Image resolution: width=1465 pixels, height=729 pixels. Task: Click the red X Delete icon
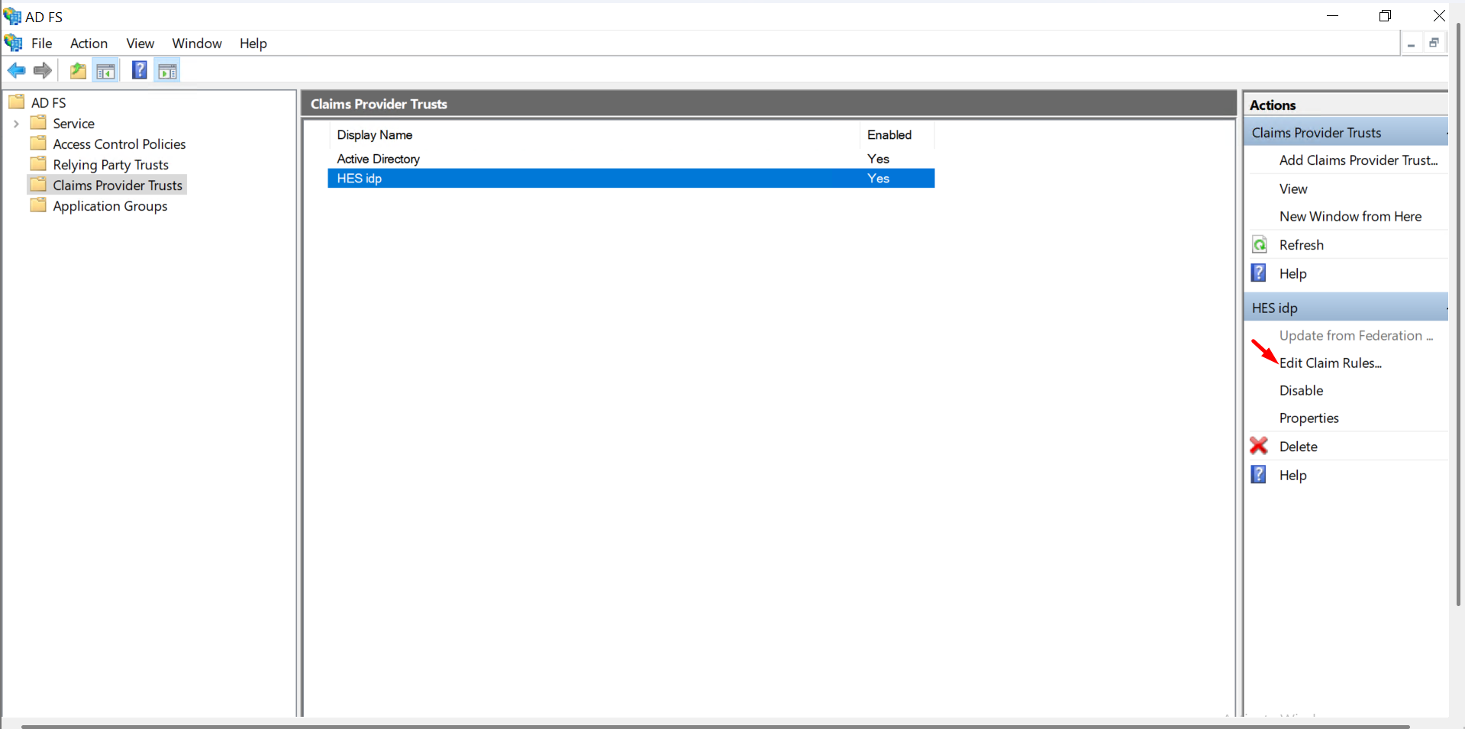(1259, 446)
